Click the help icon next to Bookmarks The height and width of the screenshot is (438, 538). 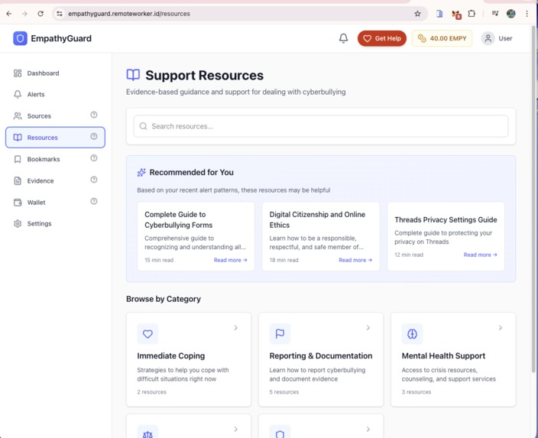coord(94,158)
